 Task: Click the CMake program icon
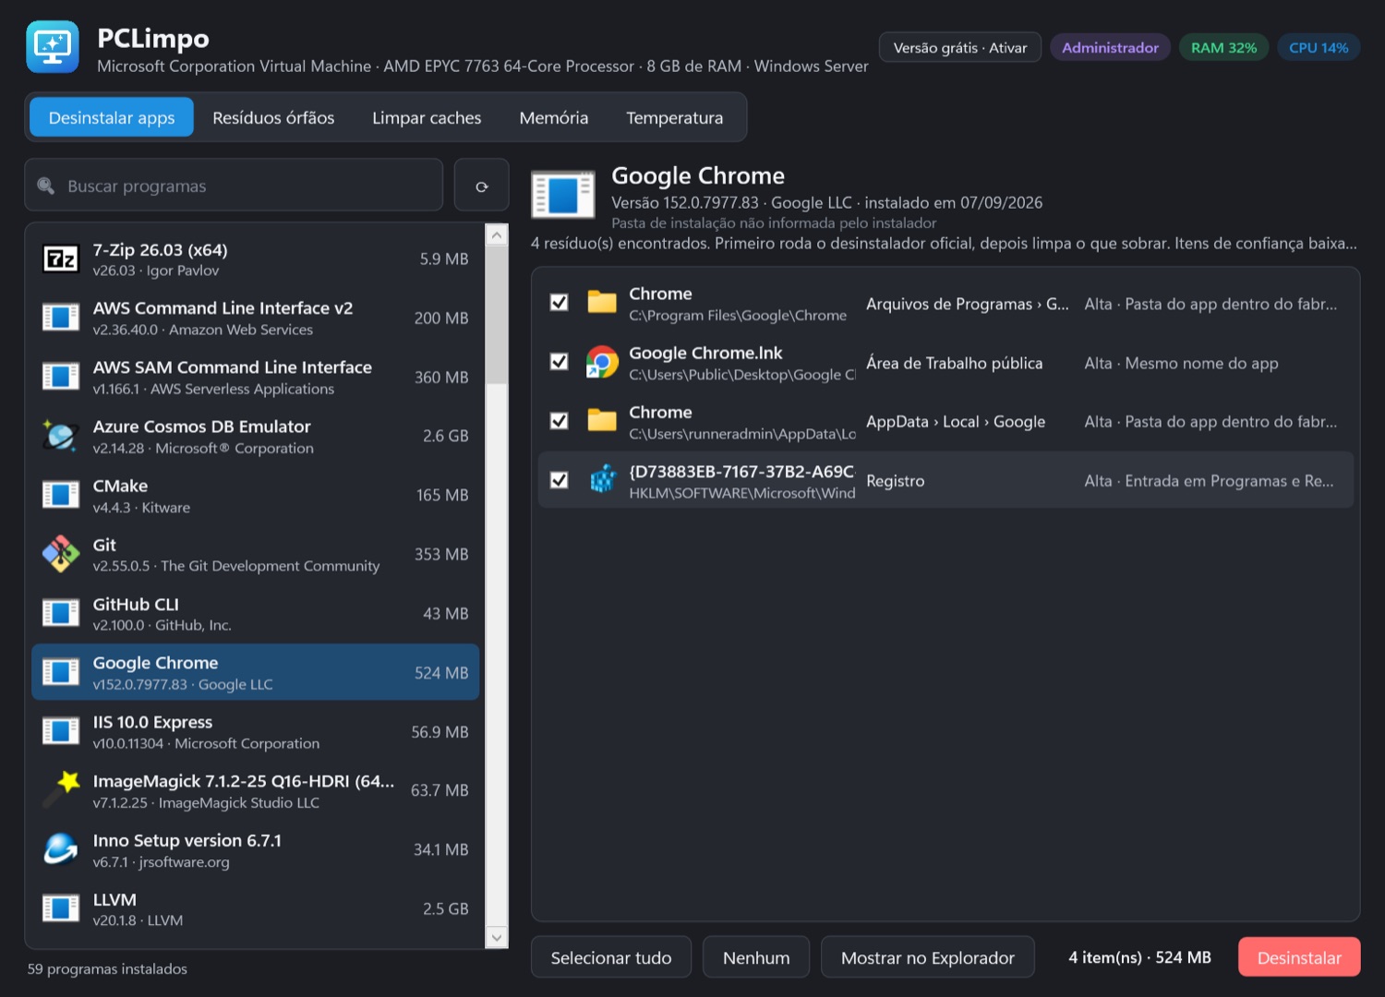[x=61, y=495]
